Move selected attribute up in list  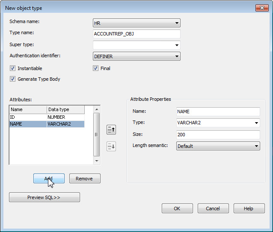coord(111,129)
